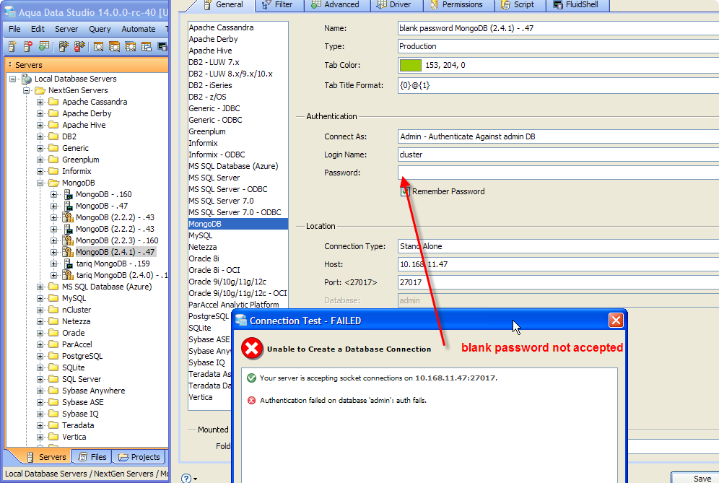Screen dimensions: 719x483
Task: Click the Name input field
Action: click(558, 28)
